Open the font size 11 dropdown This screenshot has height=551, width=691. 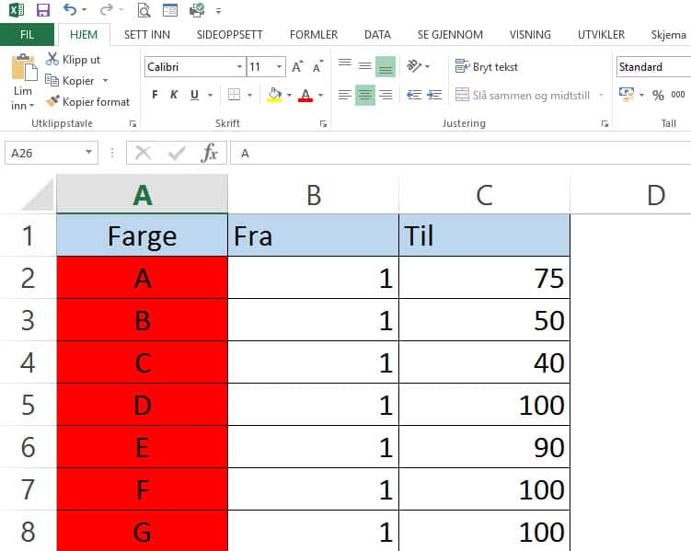click(x=279, y=66)
